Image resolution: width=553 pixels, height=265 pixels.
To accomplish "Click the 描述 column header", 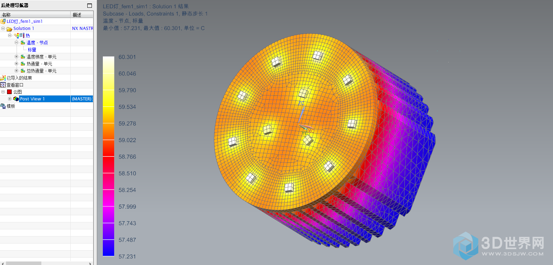I will click(x=82, y=15).
